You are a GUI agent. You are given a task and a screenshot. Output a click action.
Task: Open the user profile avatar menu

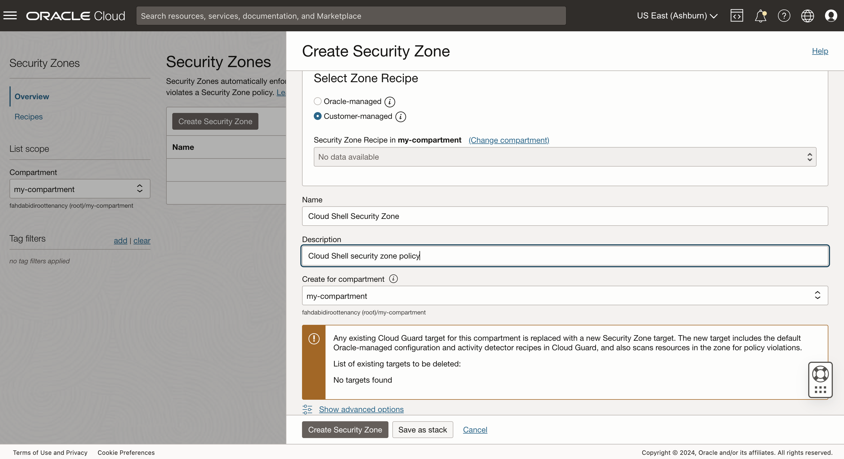point(831,15)
